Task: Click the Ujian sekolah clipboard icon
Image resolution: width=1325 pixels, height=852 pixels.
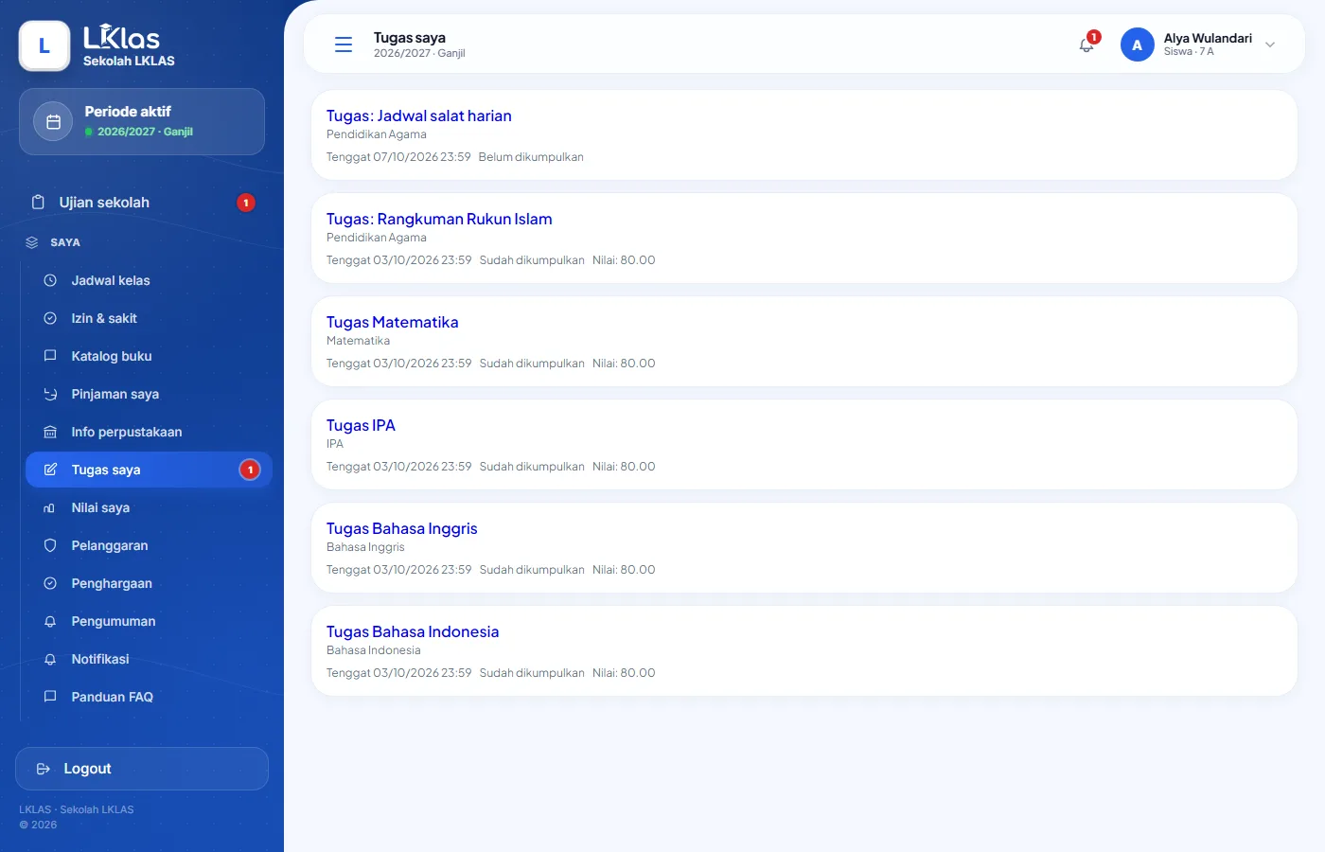Action: (38, 203)
